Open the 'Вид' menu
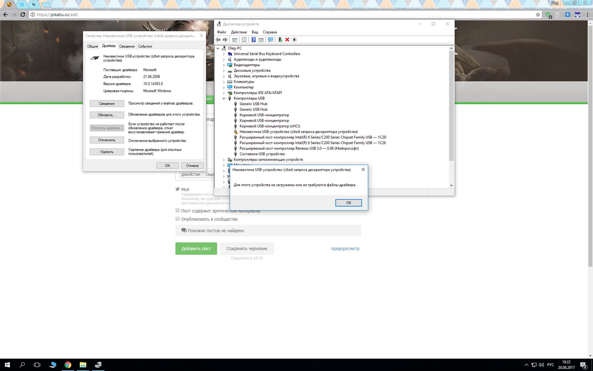This screenshot has width=593, height=371. tap(255, 32)
